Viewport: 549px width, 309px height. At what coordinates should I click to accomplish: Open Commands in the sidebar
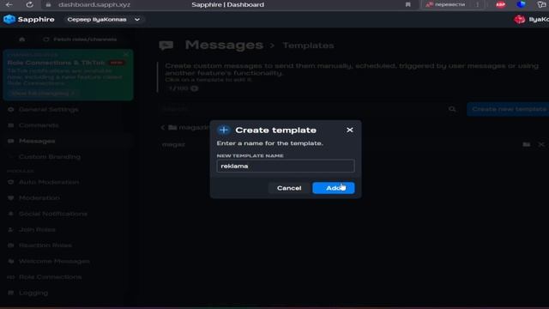39,125
